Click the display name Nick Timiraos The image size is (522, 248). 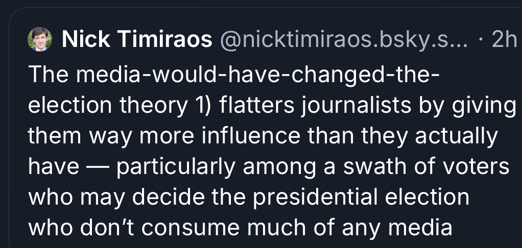pos(136,40)
